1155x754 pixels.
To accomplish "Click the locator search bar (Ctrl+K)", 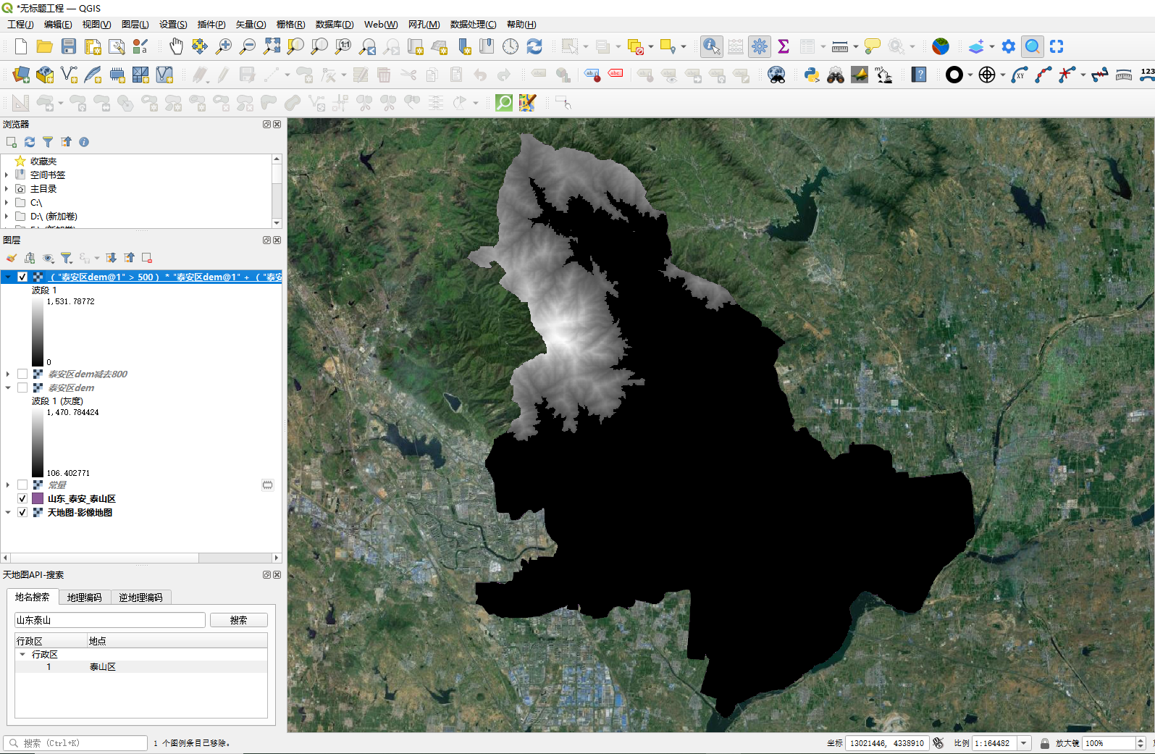I will click(76, 743).
